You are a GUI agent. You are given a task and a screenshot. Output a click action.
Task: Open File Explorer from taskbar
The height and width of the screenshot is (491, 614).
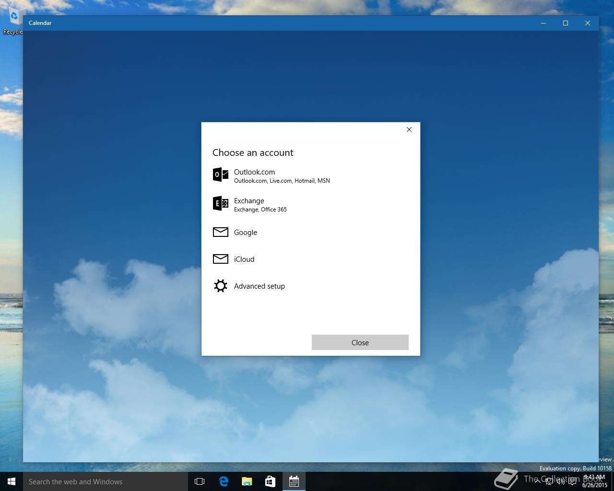(x=247, y=481)
